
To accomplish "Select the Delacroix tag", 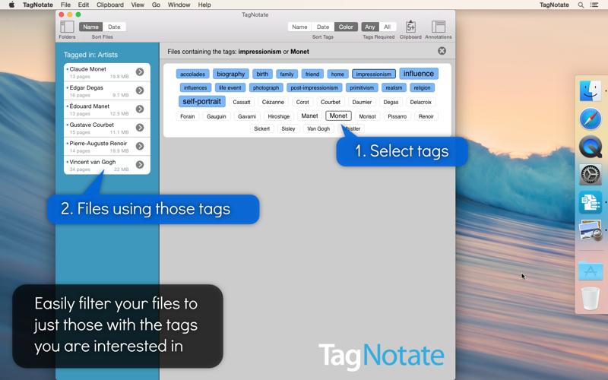I will (x=421, y=102).
